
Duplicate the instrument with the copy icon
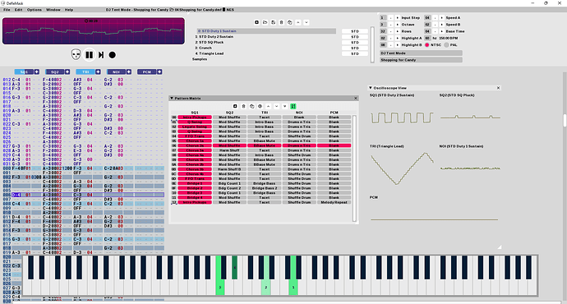pyautogui.click(x=289, y=22)
